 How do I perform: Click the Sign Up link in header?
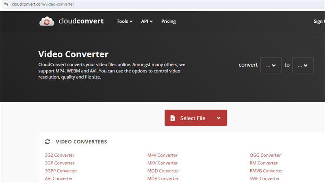point(319,21)
